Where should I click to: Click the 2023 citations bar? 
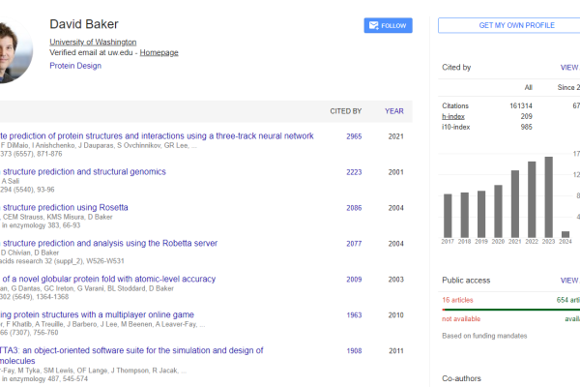pyautogui.click(x=548, y=197)
